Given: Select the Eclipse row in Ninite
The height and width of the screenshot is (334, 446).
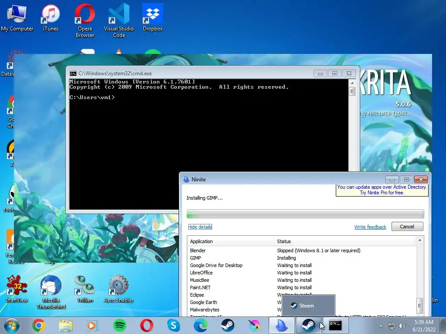Looking at the screenshot, I should tap(302, 295).
